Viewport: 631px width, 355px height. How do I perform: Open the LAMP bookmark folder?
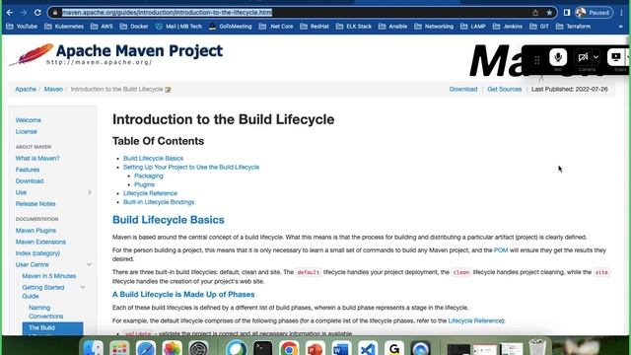pos(473,27)
